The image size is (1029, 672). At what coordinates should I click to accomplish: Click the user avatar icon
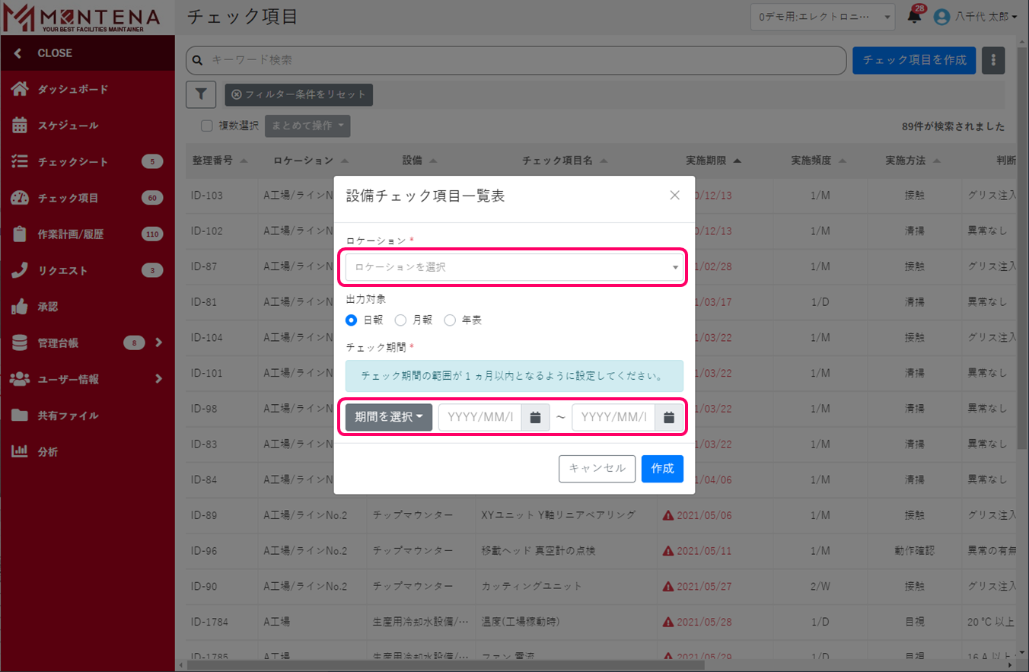tap(941, 17)
